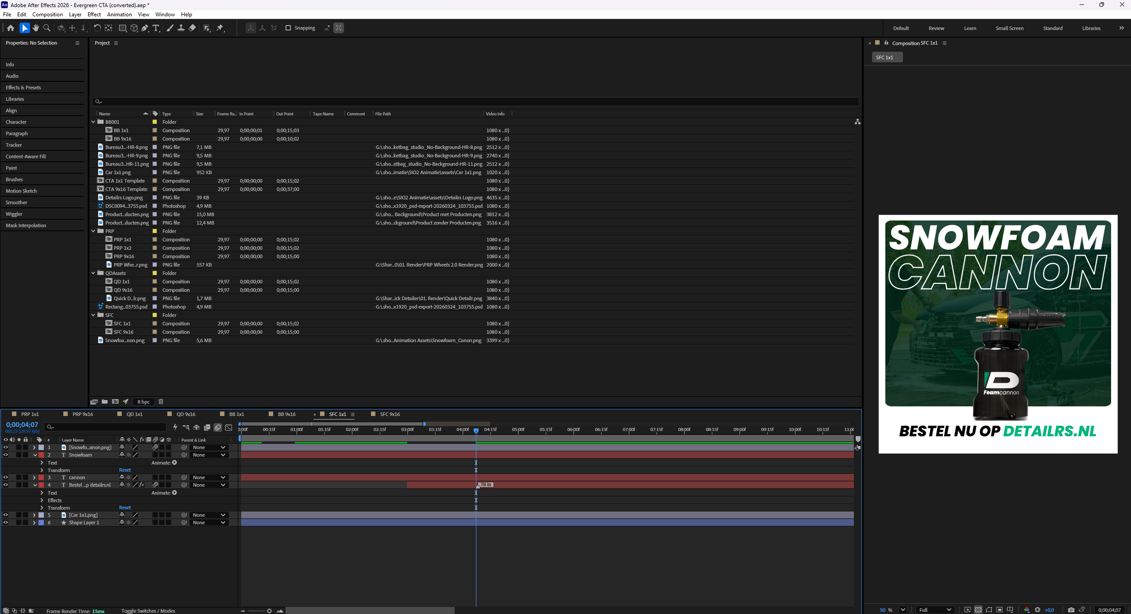Create a new folder in Project panel

[105, 402]
